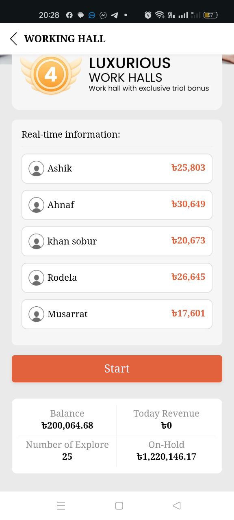Tap the Android back triangle button
The height and width of the screenshot is (520, 234).
[x=177, y=505]
